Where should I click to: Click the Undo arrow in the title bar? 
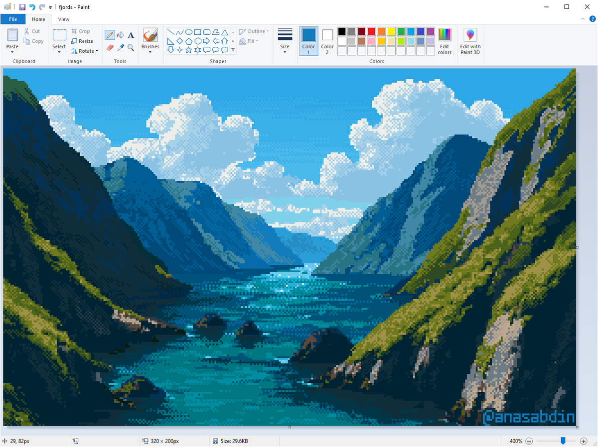point(32,7)
